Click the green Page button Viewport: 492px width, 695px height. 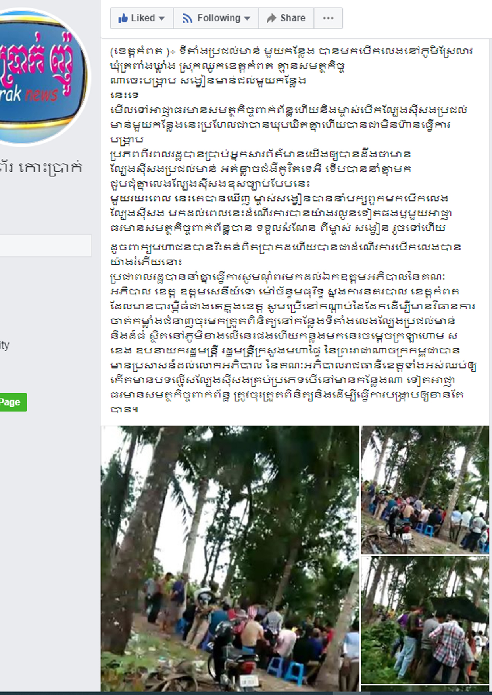point(13,402)
